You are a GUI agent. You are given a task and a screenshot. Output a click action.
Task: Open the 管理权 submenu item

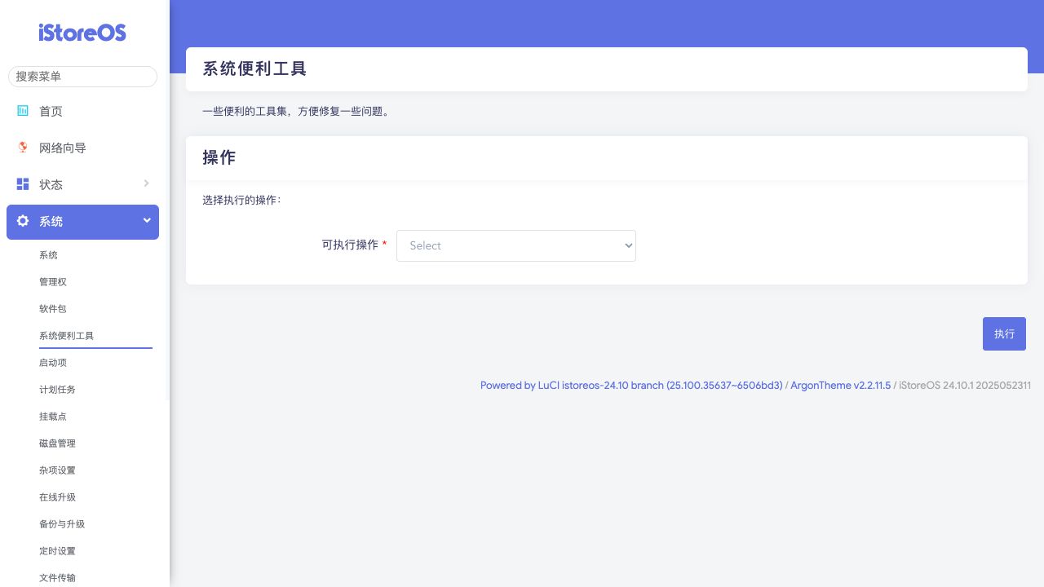coord(53,282)
